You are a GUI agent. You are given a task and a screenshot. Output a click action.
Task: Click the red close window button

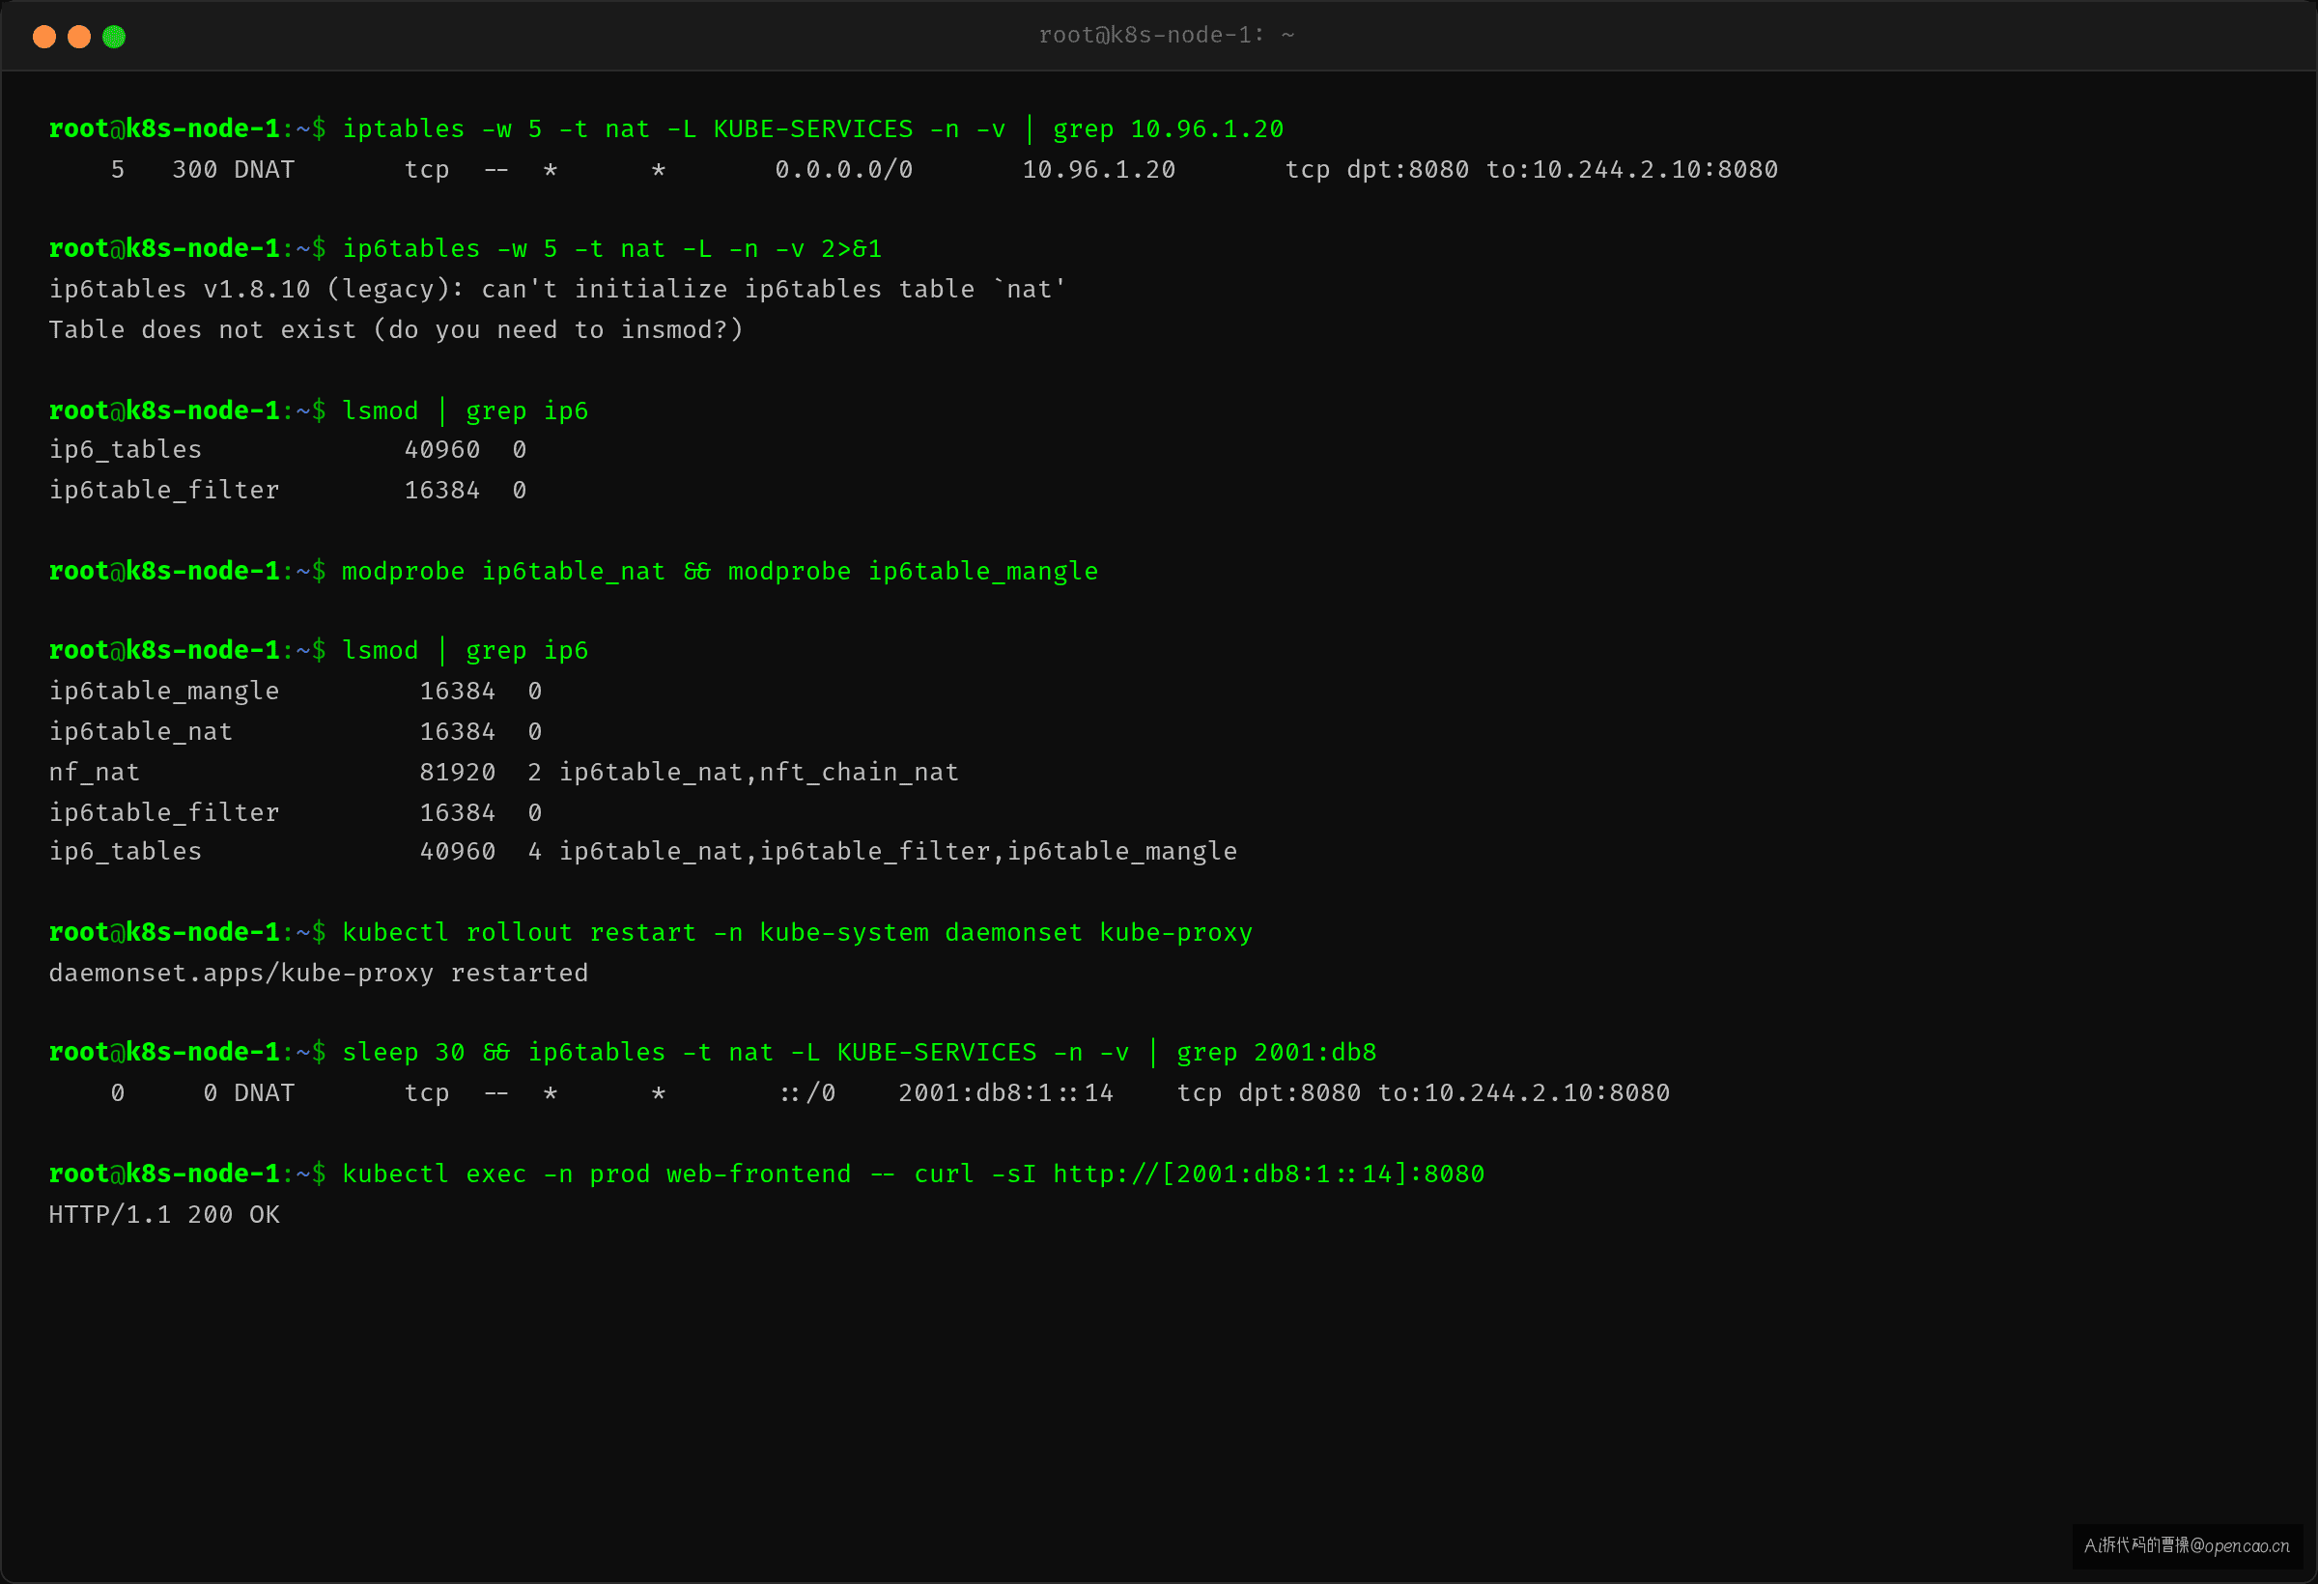tap(43, 37)
